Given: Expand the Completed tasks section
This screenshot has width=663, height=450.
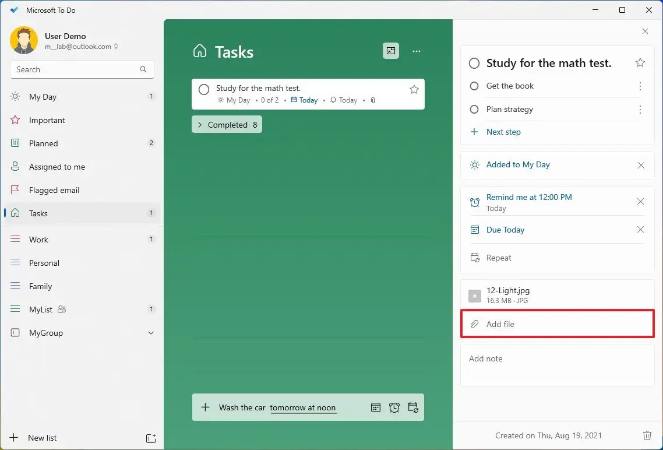Looking at the screenshot, I should (227, 124).
